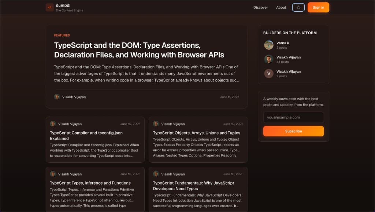This screenshot has width=375, height=212.
Task: Click BUILDERS ON THE PLATFORM heading
Action: [290, 33]
